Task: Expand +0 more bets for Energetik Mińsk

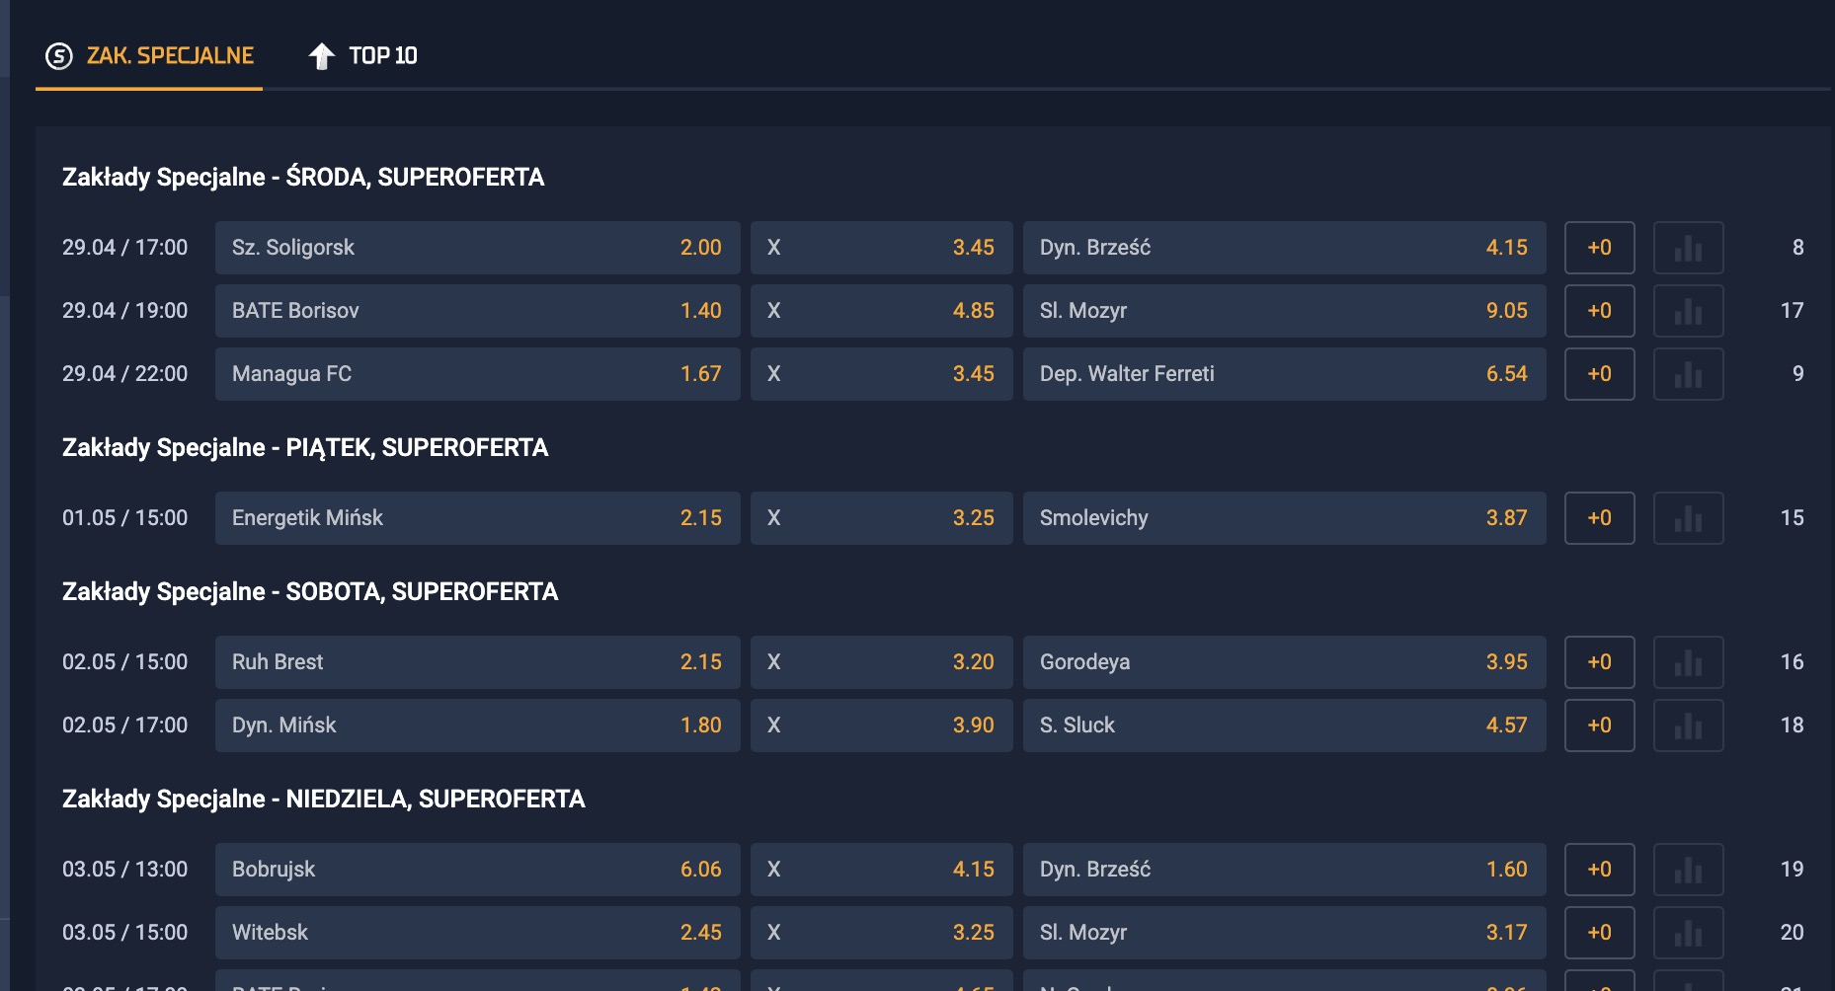Action: (1599, 518)
